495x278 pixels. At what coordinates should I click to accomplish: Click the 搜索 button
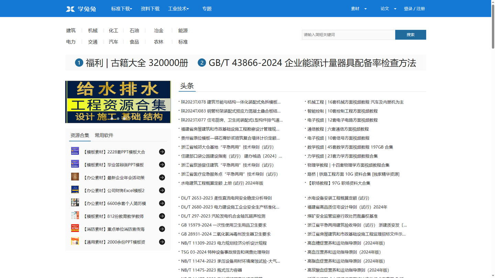tap(410, 35)
